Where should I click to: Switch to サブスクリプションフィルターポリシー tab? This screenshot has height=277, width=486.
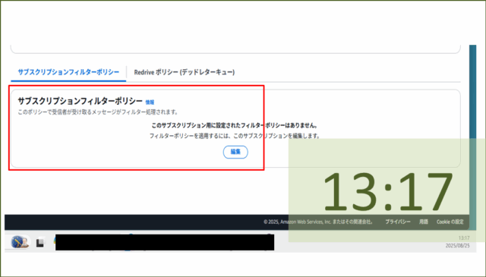[68, 72]
